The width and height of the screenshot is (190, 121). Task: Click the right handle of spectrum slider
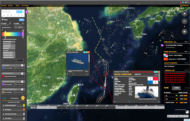coord(23,35)
